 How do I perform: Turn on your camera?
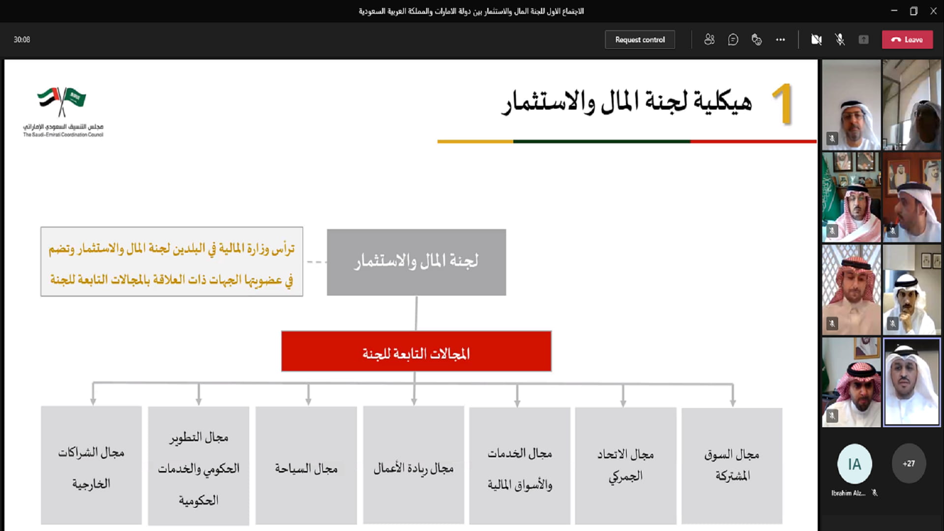[816, 39]
